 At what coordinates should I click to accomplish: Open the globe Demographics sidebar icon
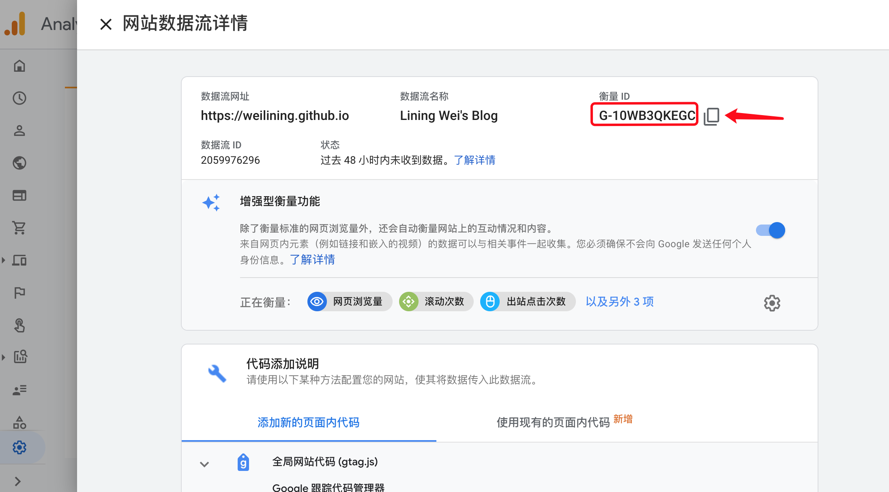point(19,163)
